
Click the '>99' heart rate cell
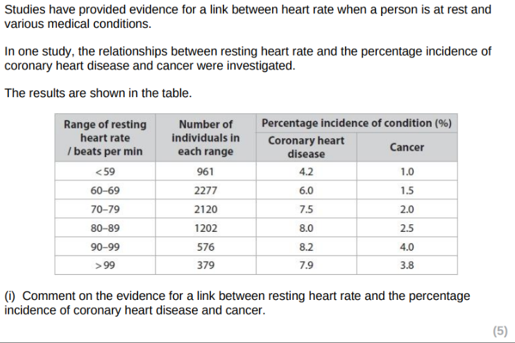pos(105,265)
